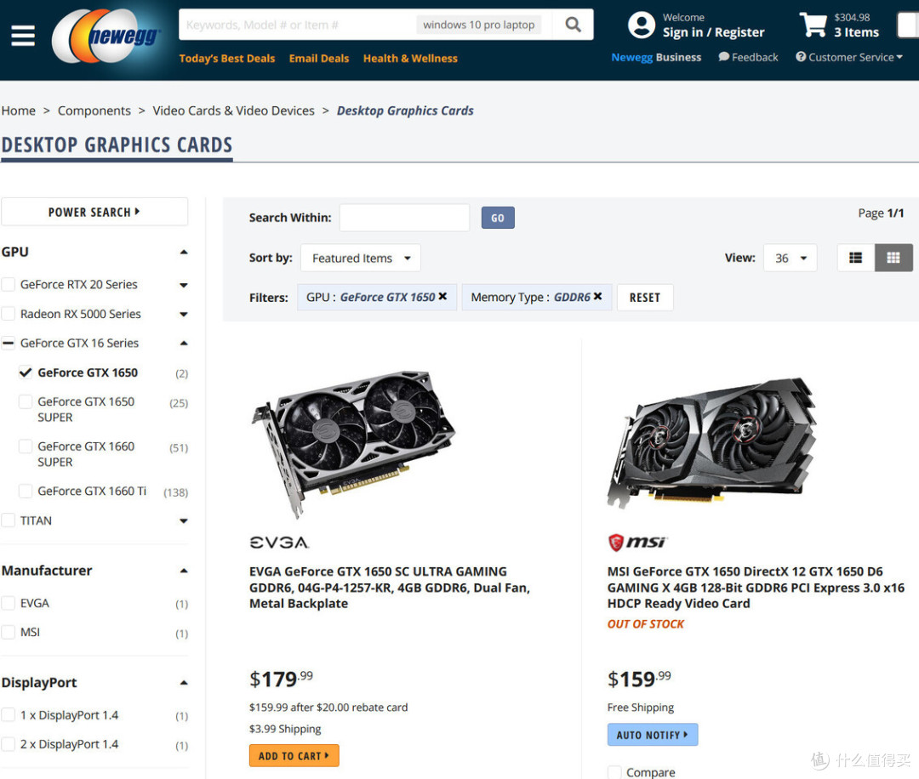This screenshot has width=919, height=779.
Task: Expand the Radeon RX 5000 Series list
Action: 184,315
